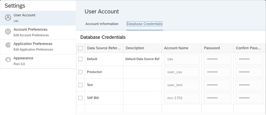
Task: Click the Settings panel title
Action: pyautogui.click(x=15, y=6)
